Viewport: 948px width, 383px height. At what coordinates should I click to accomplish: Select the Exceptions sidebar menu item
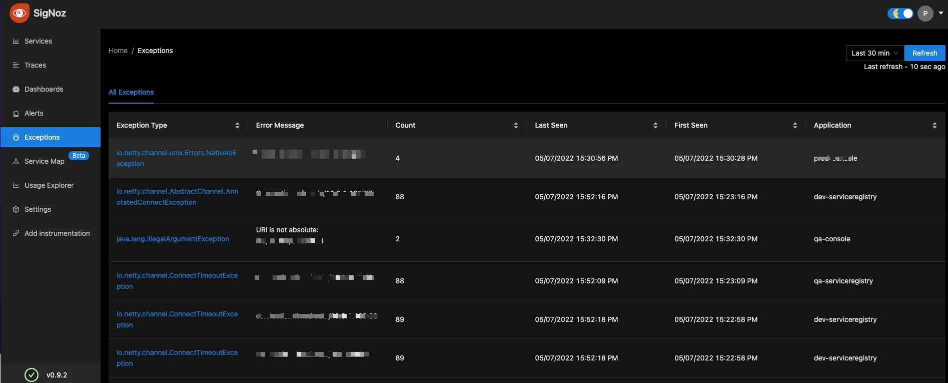(51, 137)
